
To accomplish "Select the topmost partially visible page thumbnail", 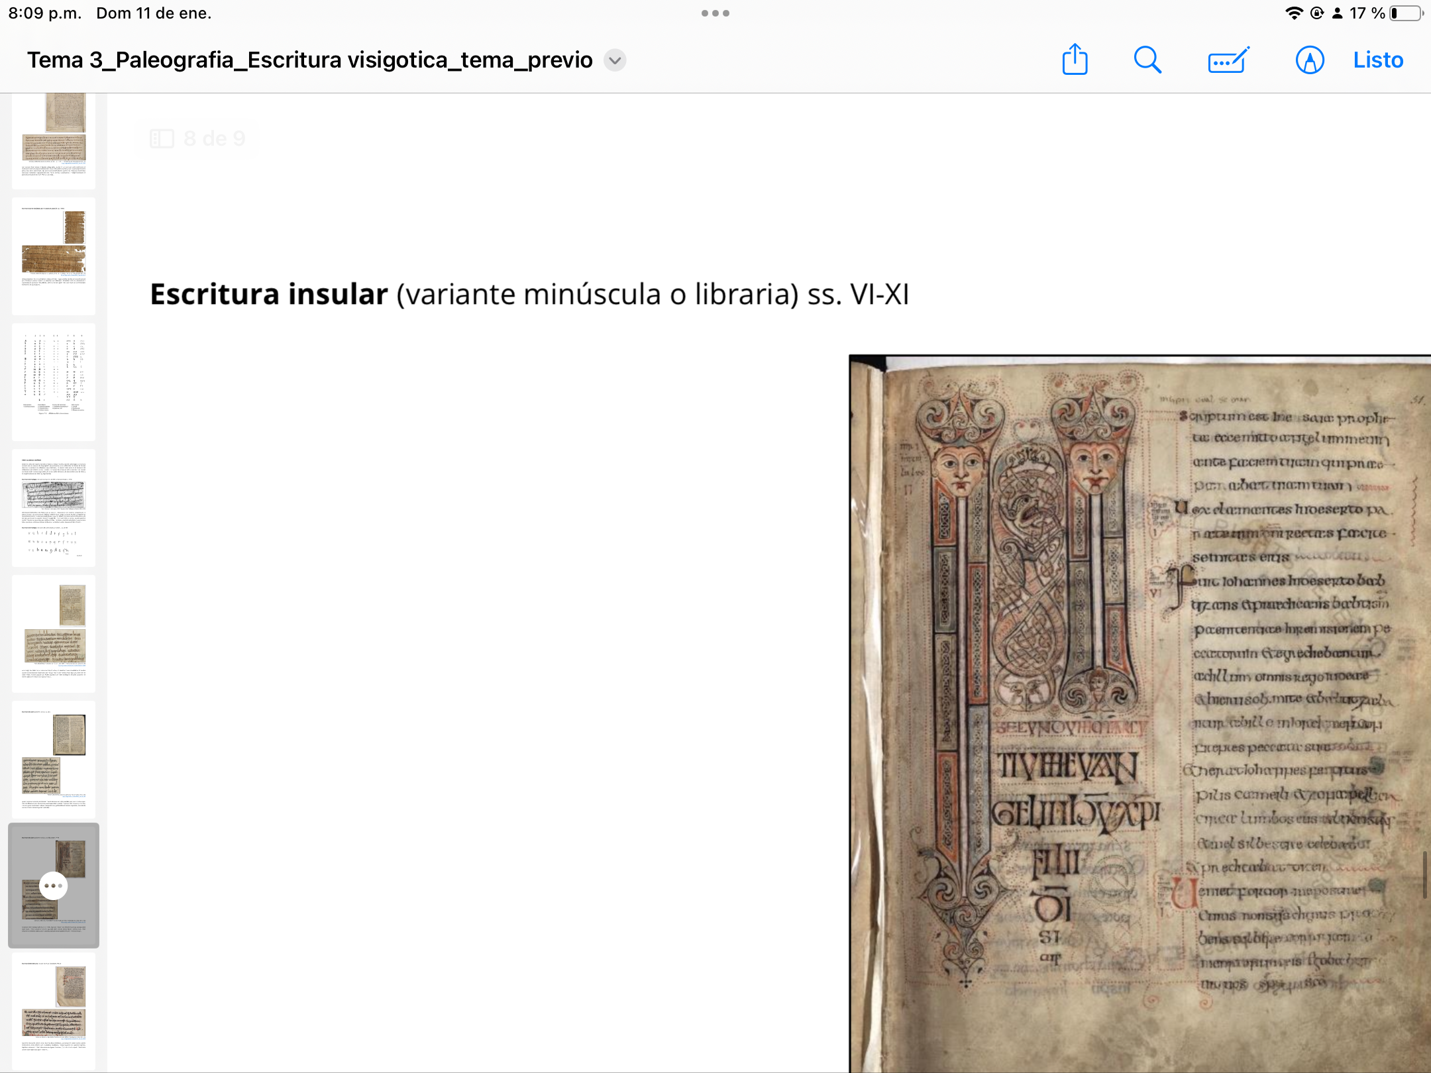I will click(x=54, y=140).
